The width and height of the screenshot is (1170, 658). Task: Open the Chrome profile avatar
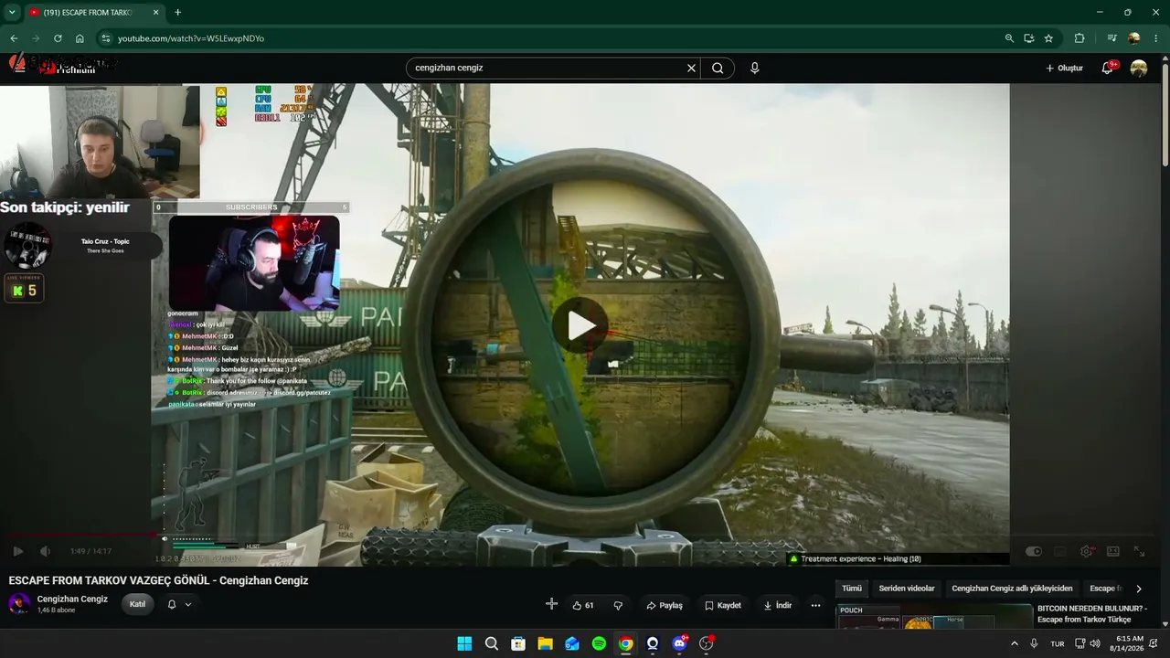pos(1134,38)
